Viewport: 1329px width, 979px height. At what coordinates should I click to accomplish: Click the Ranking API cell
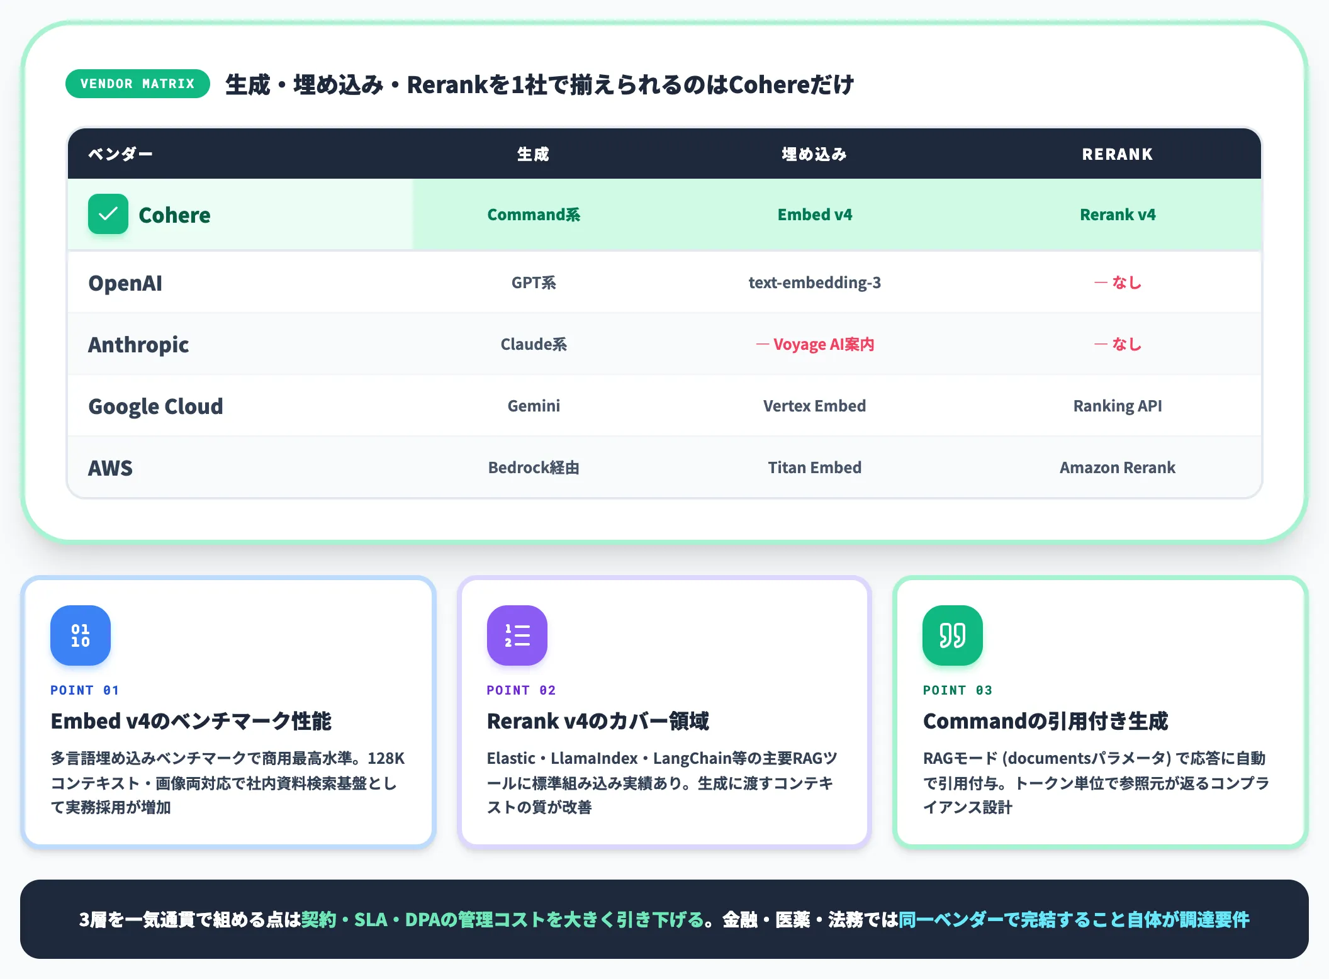[x=1118, y=406]
